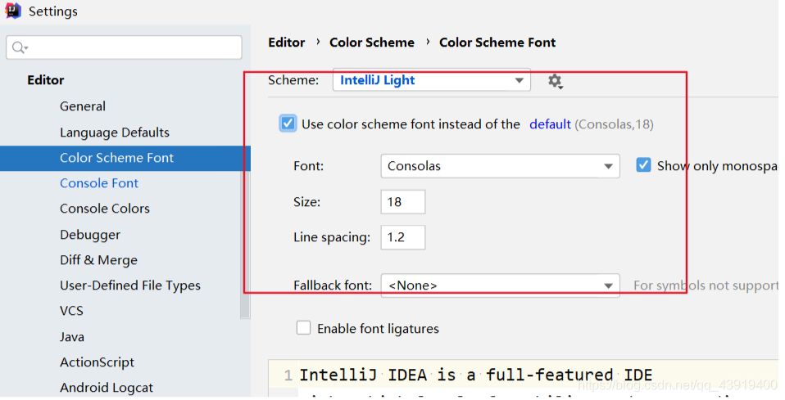Click the IntelliJ IDEA app icon in title bar

pyautogui.click(x=12, y=11)
